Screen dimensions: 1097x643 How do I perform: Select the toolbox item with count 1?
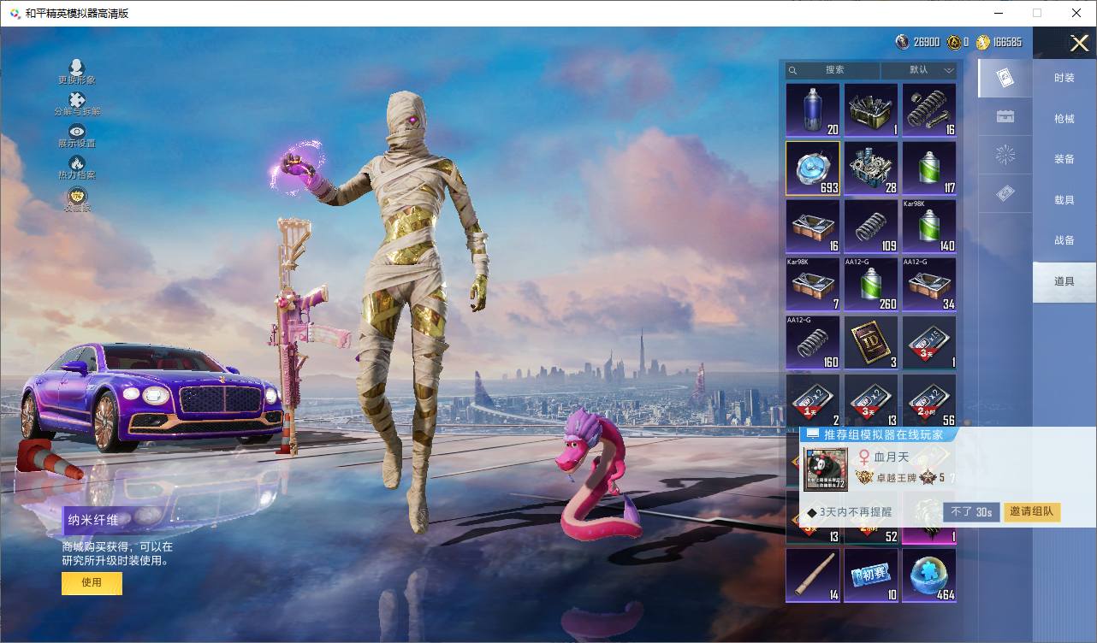(x=871, y=110)
